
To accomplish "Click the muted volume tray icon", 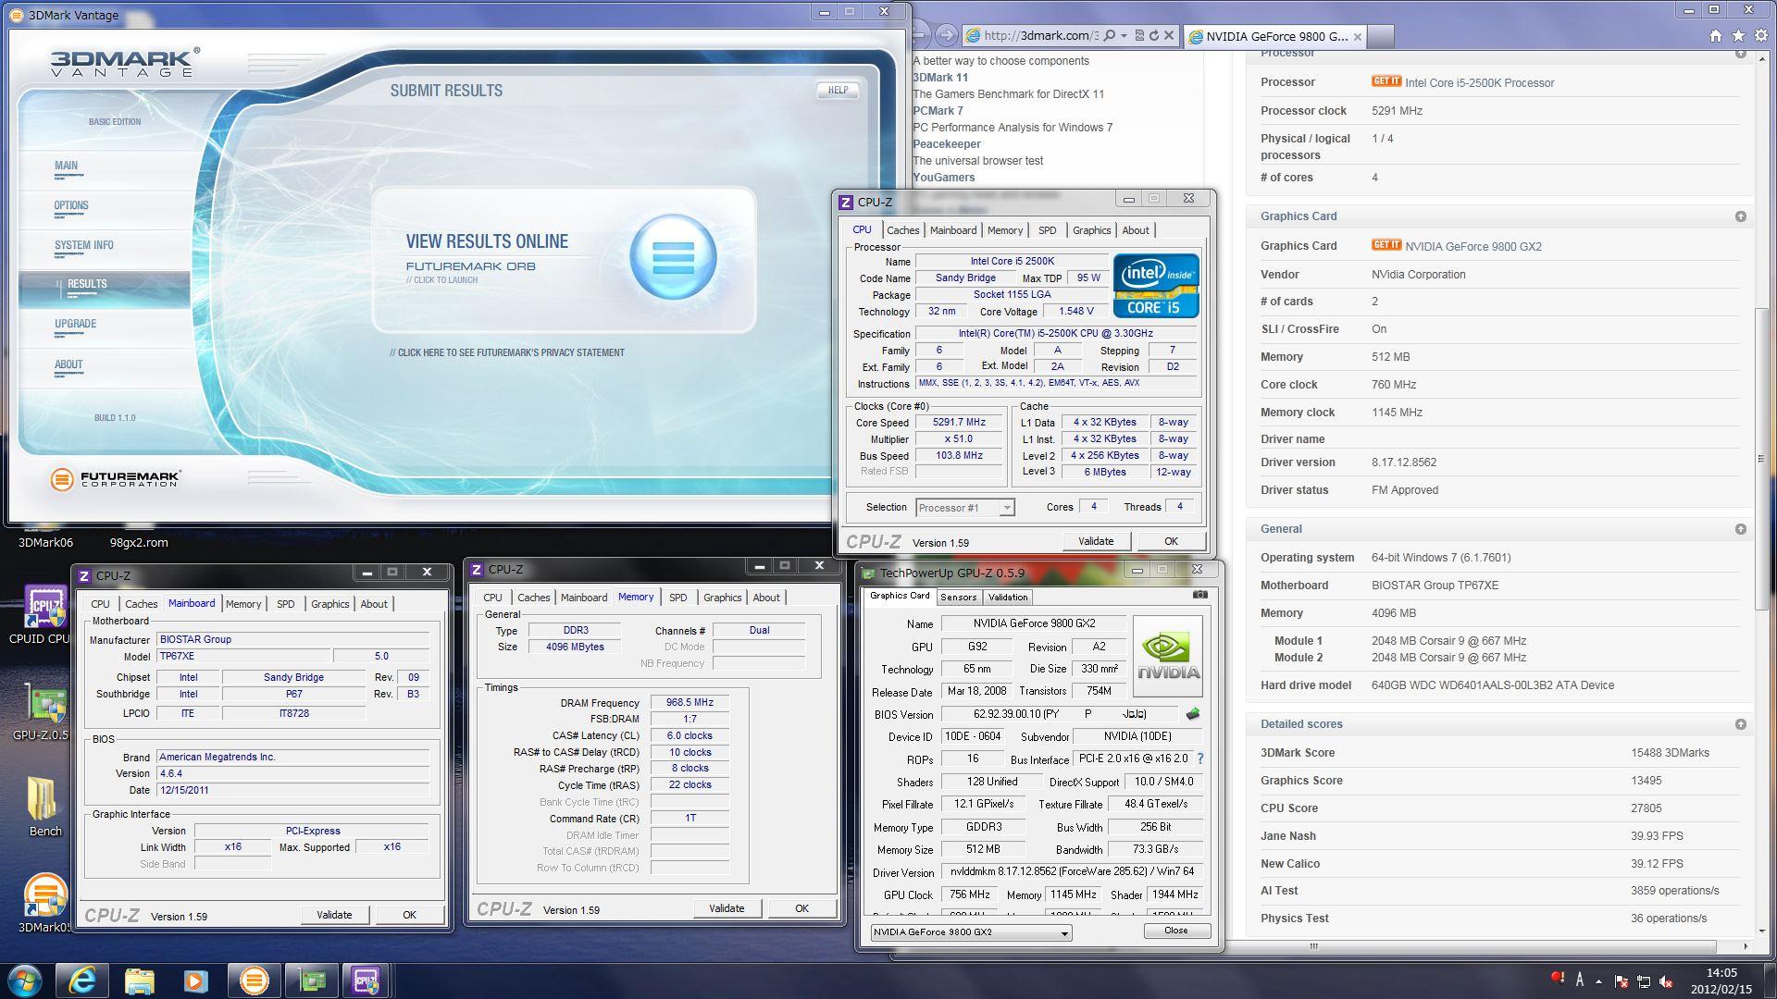I will pyautogui.click(x=1666, y=981).
